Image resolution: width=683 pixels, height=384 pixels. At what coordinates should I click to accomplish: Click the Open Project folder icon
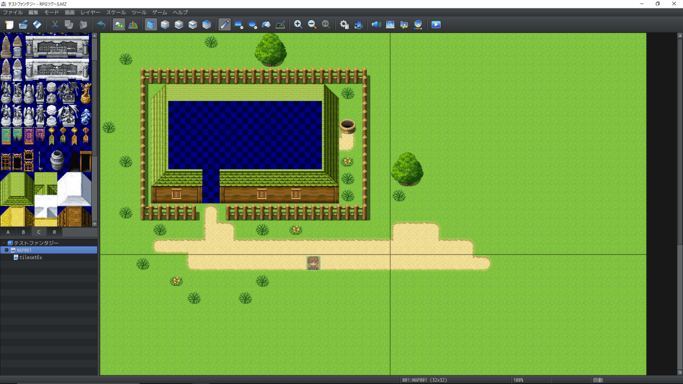point(23,25)
